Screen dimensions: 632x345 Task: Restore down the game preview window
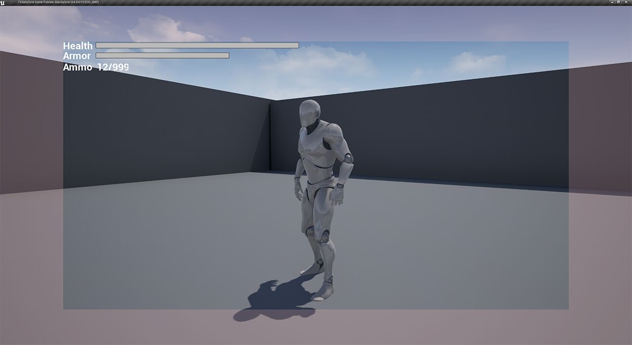point(618,2)
